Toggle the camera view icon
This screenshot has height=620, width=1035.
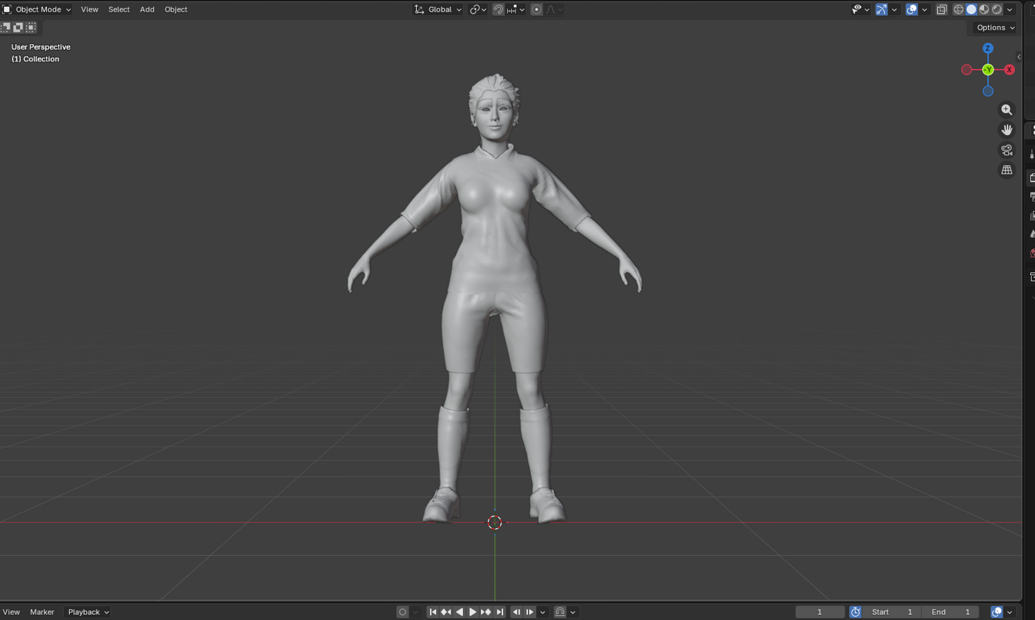pos(1007,150)
